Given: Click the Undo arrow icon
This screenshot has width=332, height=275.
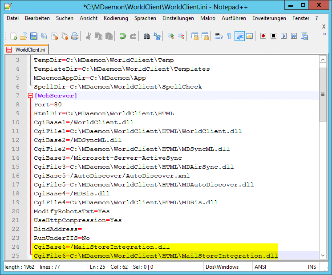Looking at the screenshot, I should point(122,36).
